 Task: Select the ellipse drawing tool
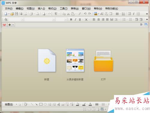coord(45,104)
